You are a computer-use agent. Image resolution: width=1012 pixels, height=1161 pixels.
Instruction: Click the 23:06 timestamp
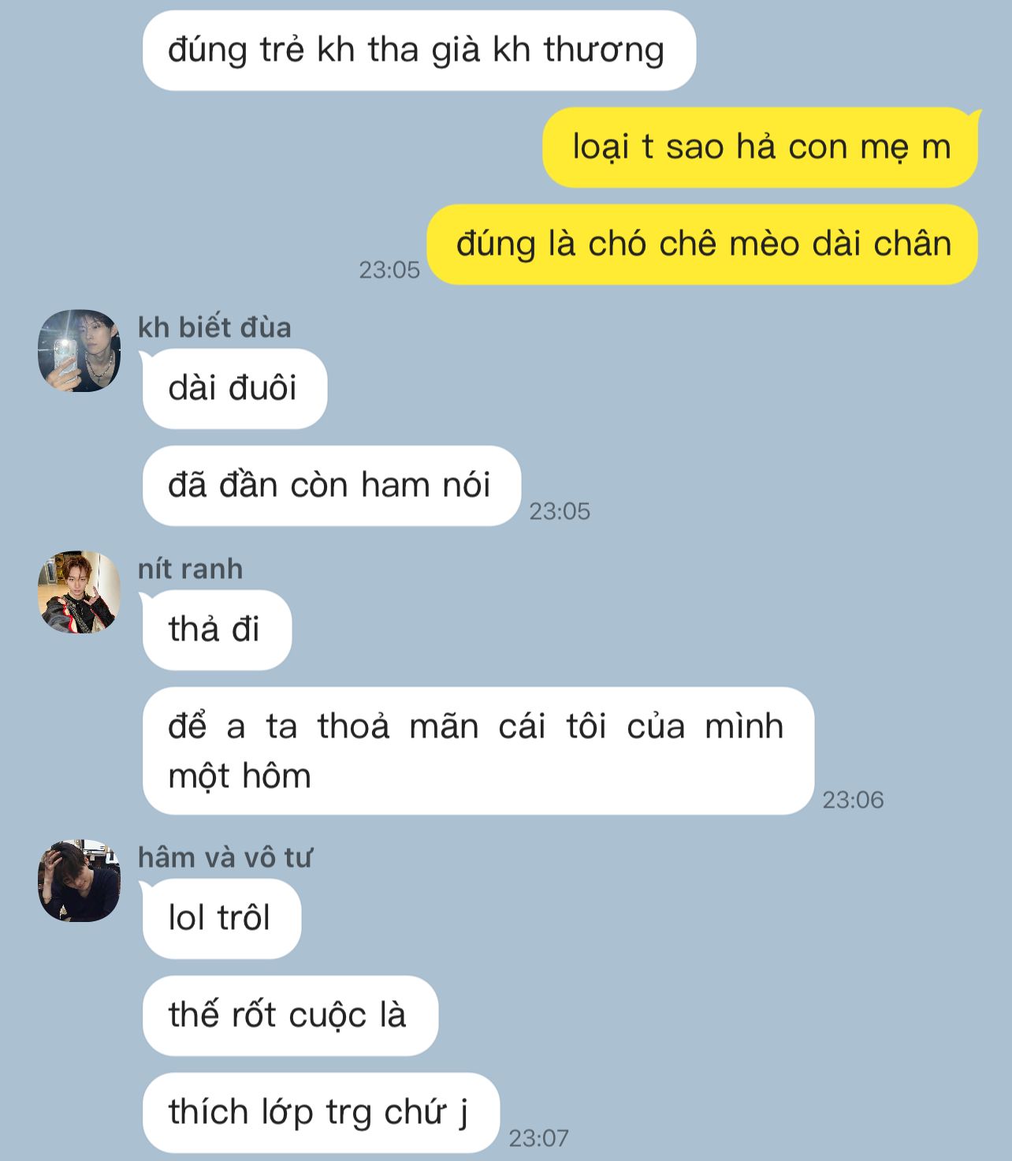[853, 800]
